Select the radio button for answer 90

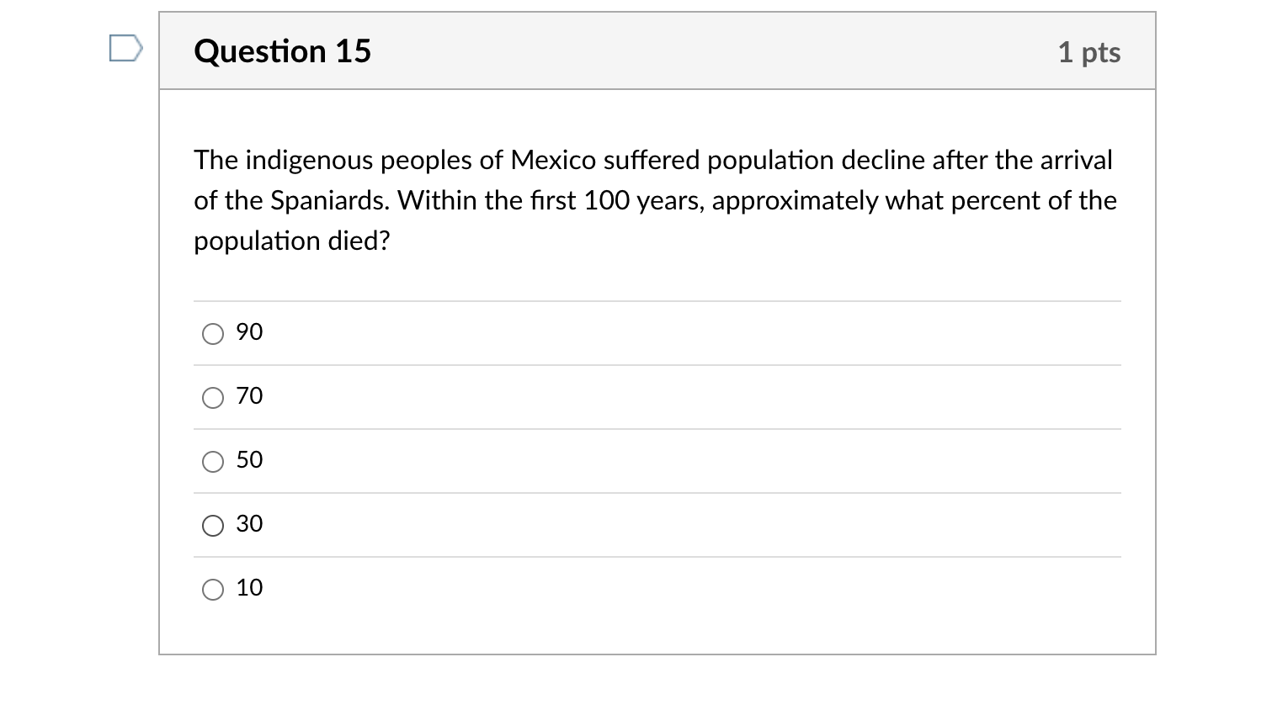[x=213, y=334]
